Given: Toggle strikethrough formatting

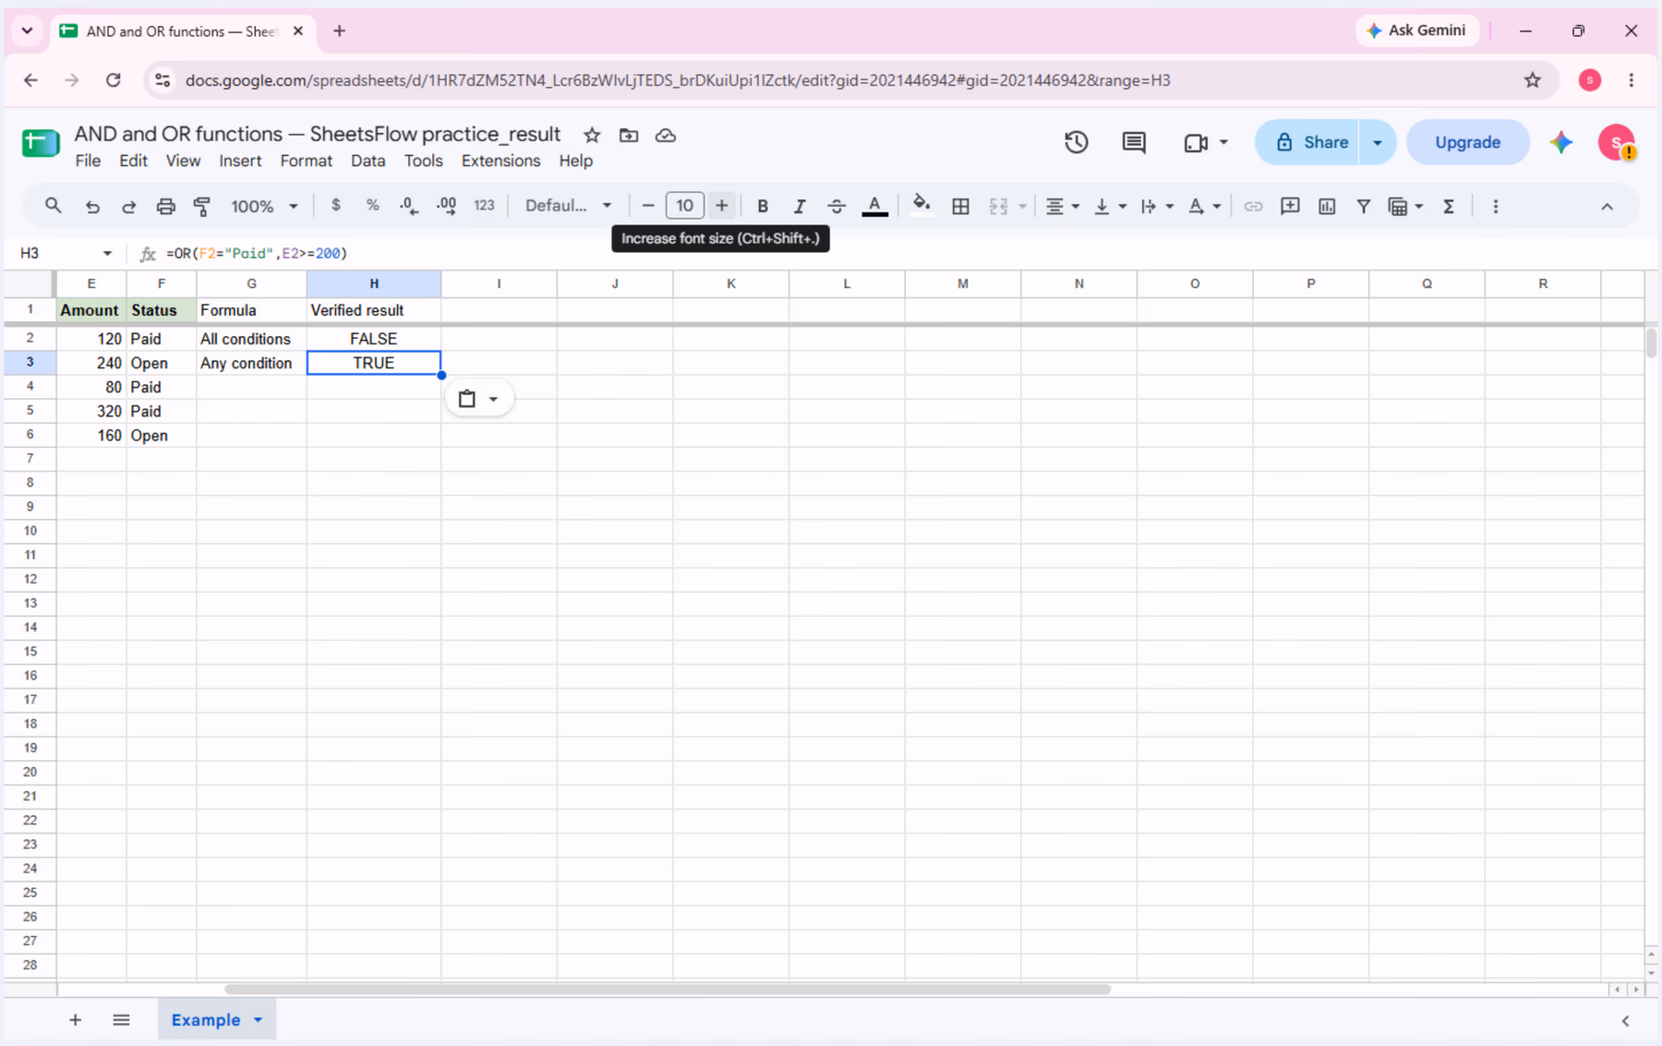Looking at the screenshot, I should [837, 206].
